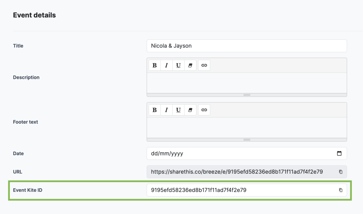
Task: Copy the Event Kite ID value
Action: click(340, 190)
